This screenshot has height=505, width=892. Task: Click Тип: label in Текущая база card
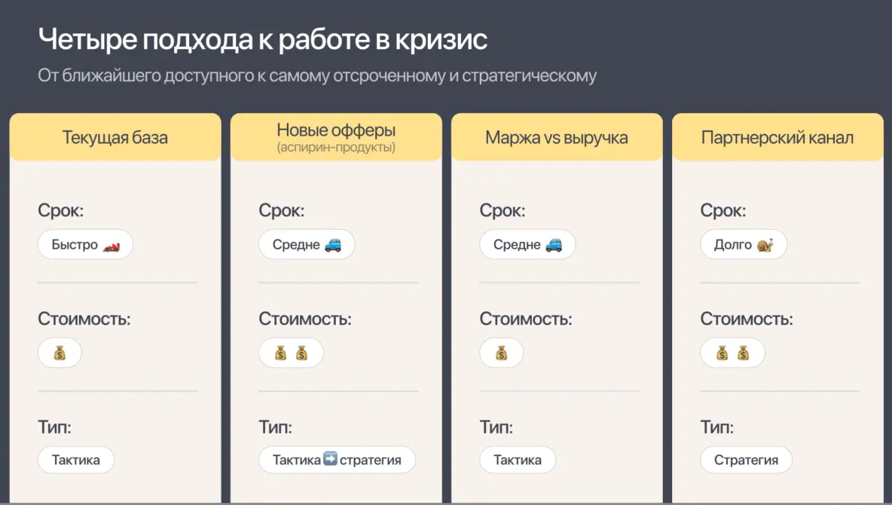(x=54, y=427)
